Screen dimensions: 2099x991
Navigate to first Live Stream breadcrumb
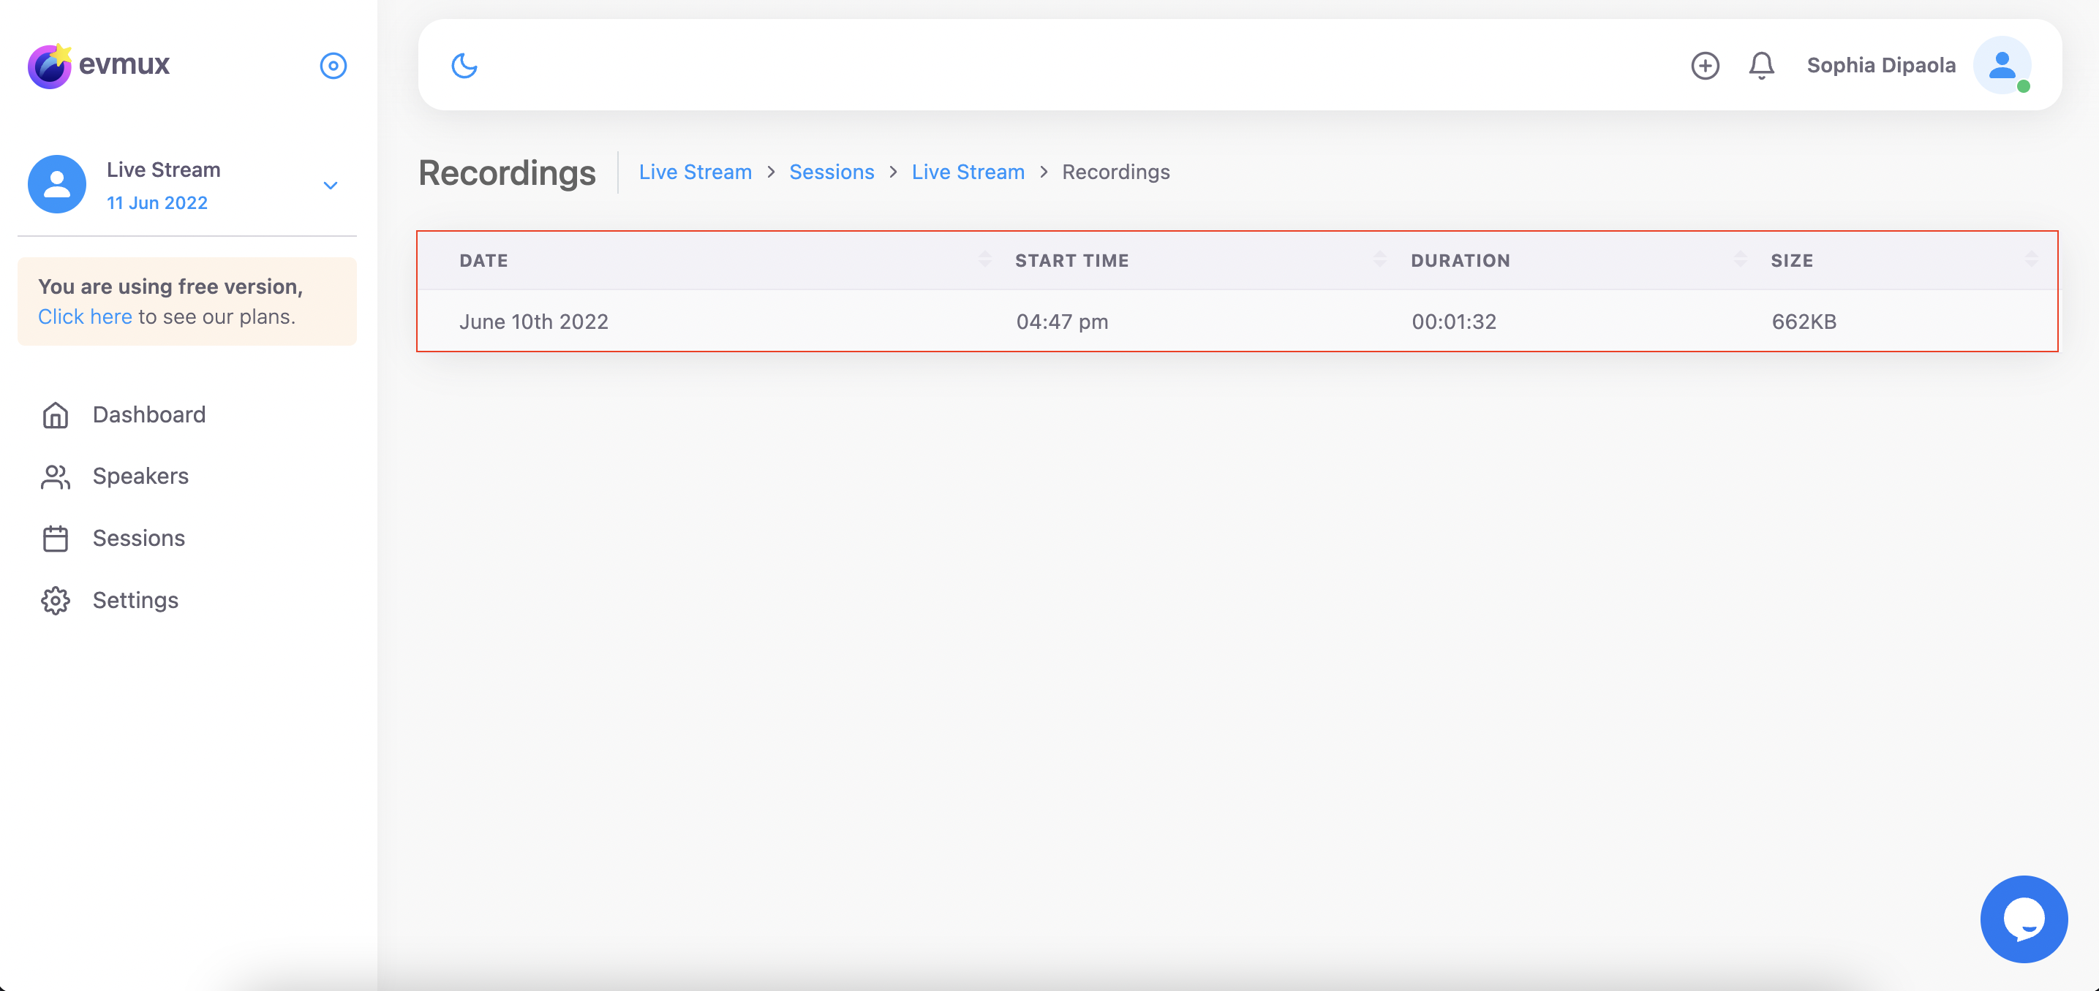(x=695, y=172)
